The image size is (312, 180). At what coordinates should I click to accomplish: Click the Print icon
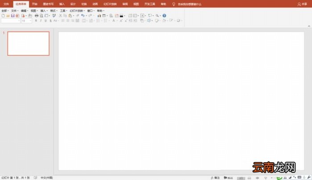click(x=37, y=16)
